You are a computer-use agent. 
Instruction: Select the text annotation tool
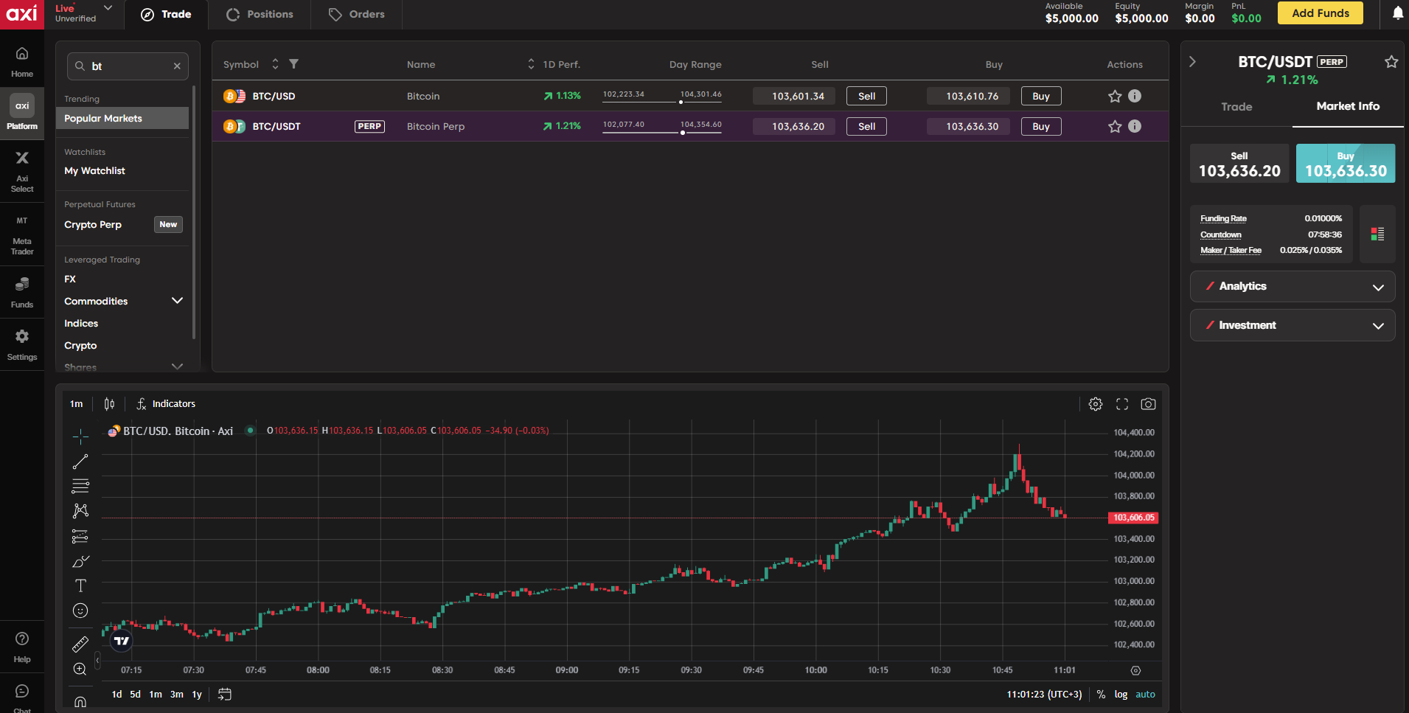(80, 585)
